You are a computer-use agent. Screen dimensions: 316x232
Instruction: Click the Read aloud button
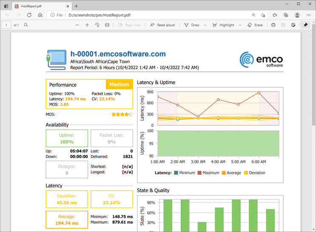[x=162, y=25]
